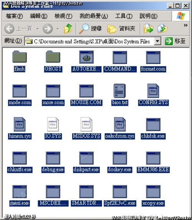Click the Move To folder icon

[x=149, y=29]
